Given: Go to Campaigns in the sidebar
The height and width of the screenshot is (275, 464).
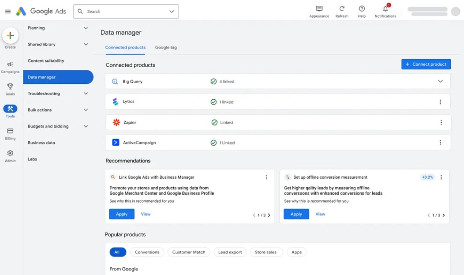Looking at the screenshot, I should (10, 67).
